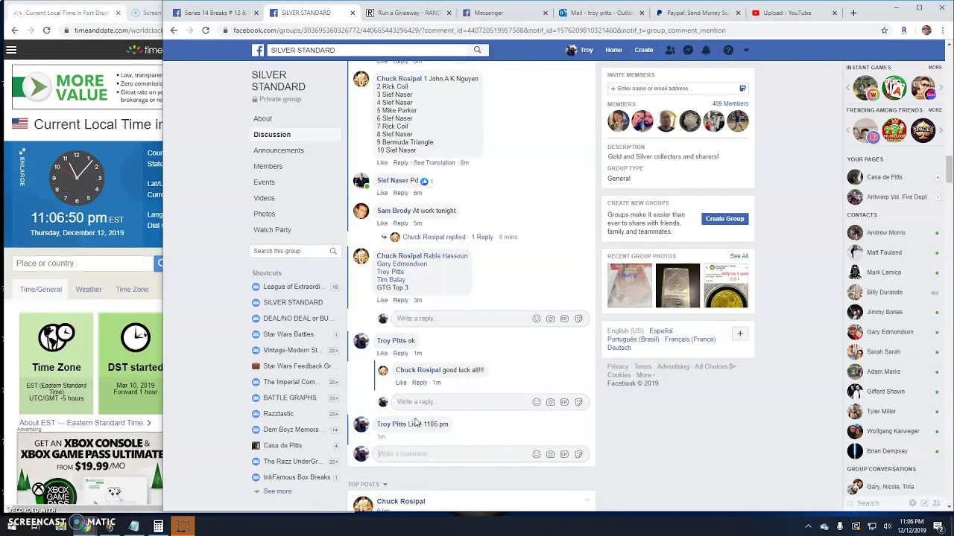
Task: Open a new Chrome tab with plus button
Action: click(x=853, y=13)
